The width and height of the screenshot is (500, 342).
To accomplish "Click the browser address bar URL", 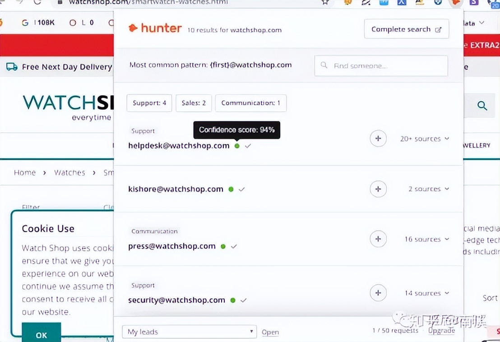I will [x=148, y=2].
